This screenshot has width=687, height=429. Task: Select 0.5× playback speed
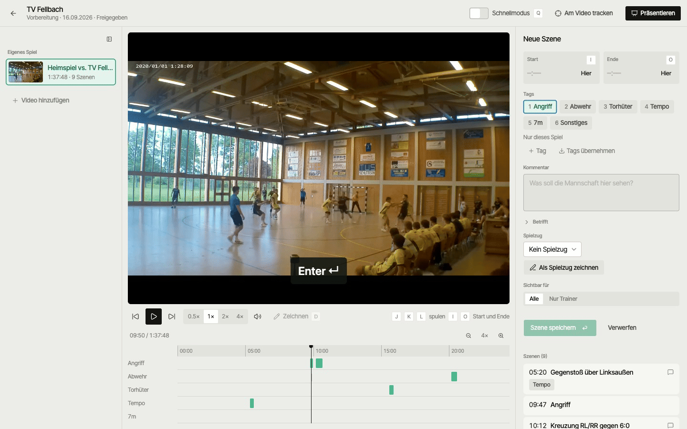coord(194,317)
